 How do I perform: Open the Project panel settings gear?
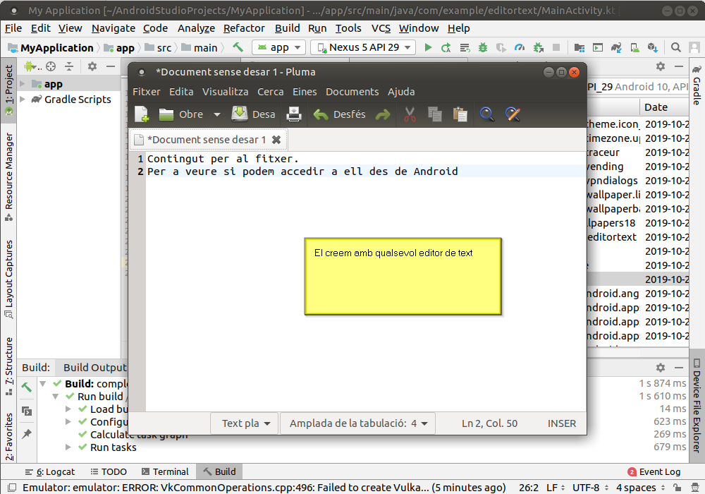pyautogui.click(x=92, y=66)
